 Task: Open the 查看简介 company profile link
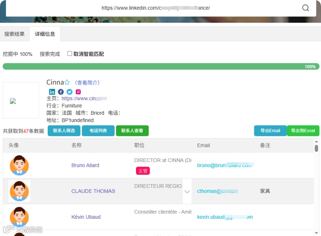pyautogui.click(x=87, y=83)
